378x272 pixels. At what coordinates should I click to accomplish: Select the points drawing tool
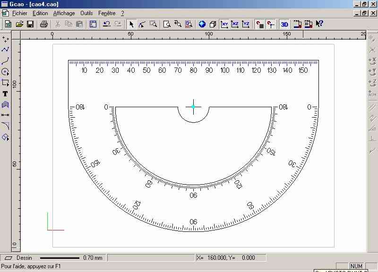coord(5,39)
